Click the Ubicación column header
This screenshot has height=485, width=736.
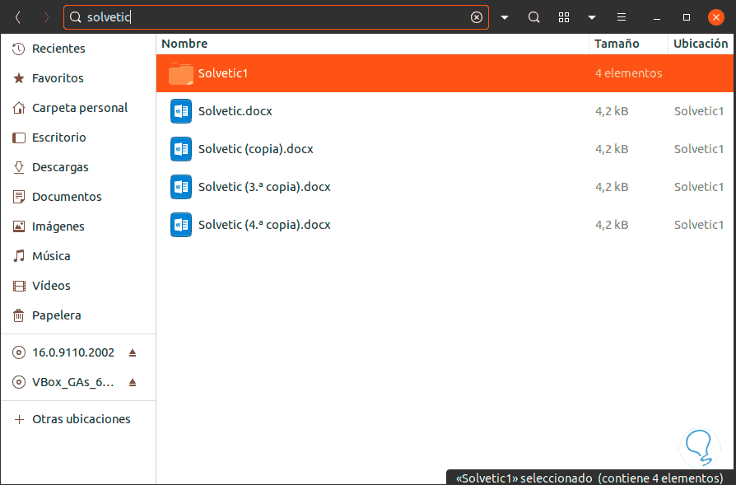(700, 43)
